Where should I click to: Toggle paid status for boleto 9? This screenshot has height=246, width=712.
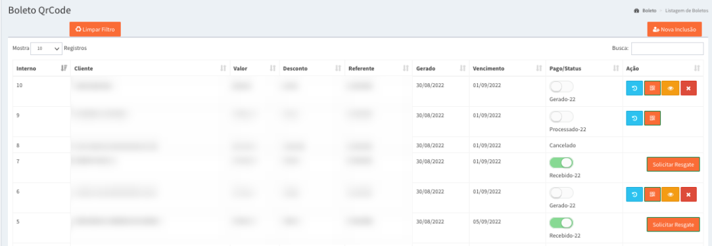(x=561, y=117)
